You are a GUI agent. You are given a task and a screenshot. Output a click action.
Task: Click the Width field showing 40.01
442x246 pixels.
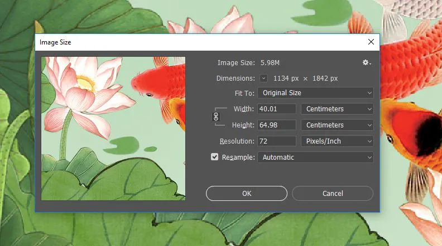[x=277, y=109]
